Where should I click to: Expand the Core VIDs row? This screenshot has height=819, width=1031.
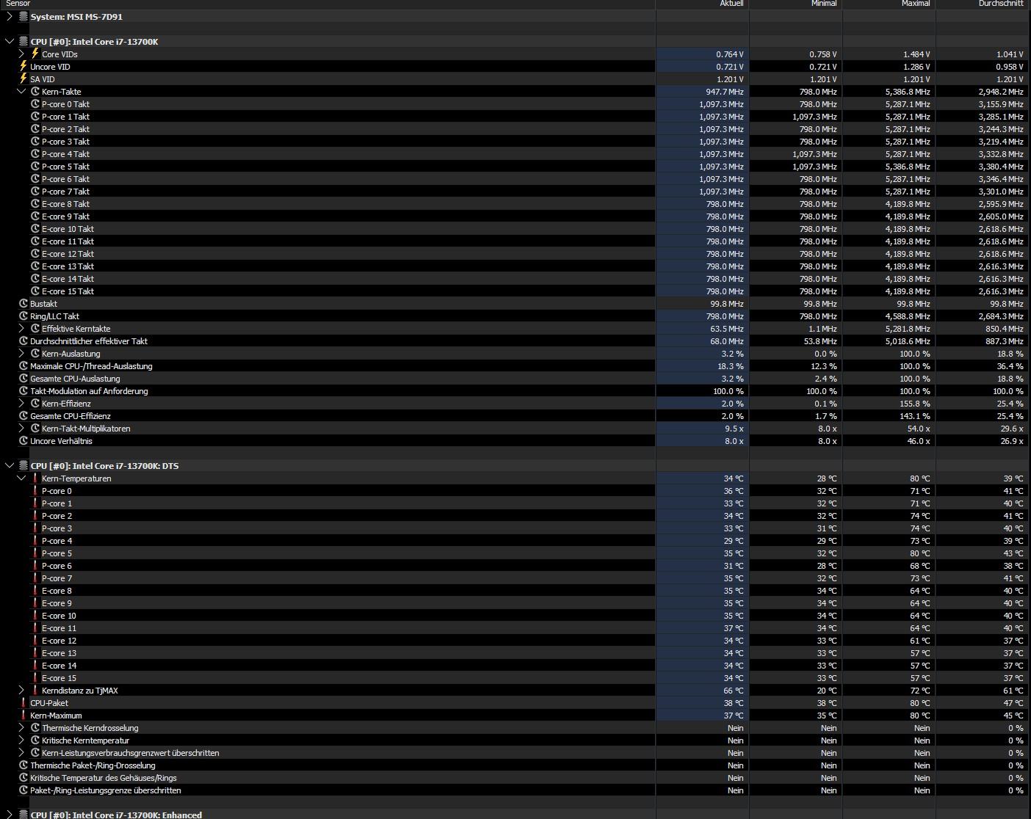tap(21, 54)
